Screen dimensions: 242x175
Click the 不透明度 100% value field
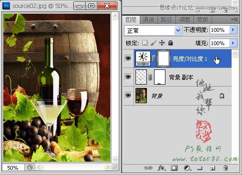pos(220,30)
